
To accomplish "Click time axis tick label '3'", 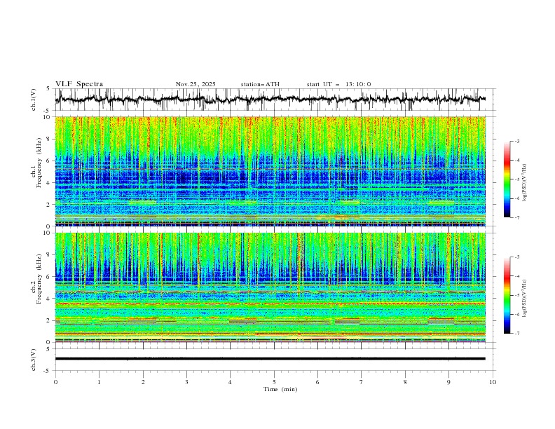I will (186, 382).
